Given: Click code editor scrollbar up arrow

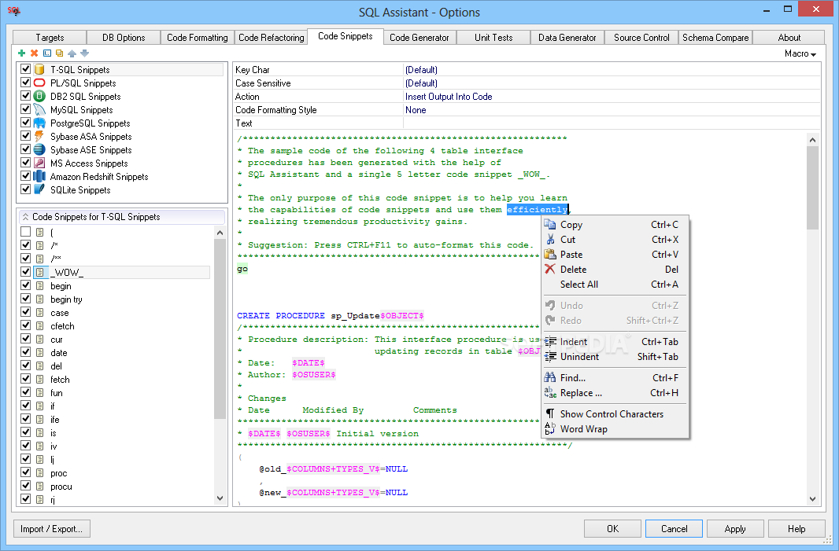Looking at the screenshot, I should point(812,140).
